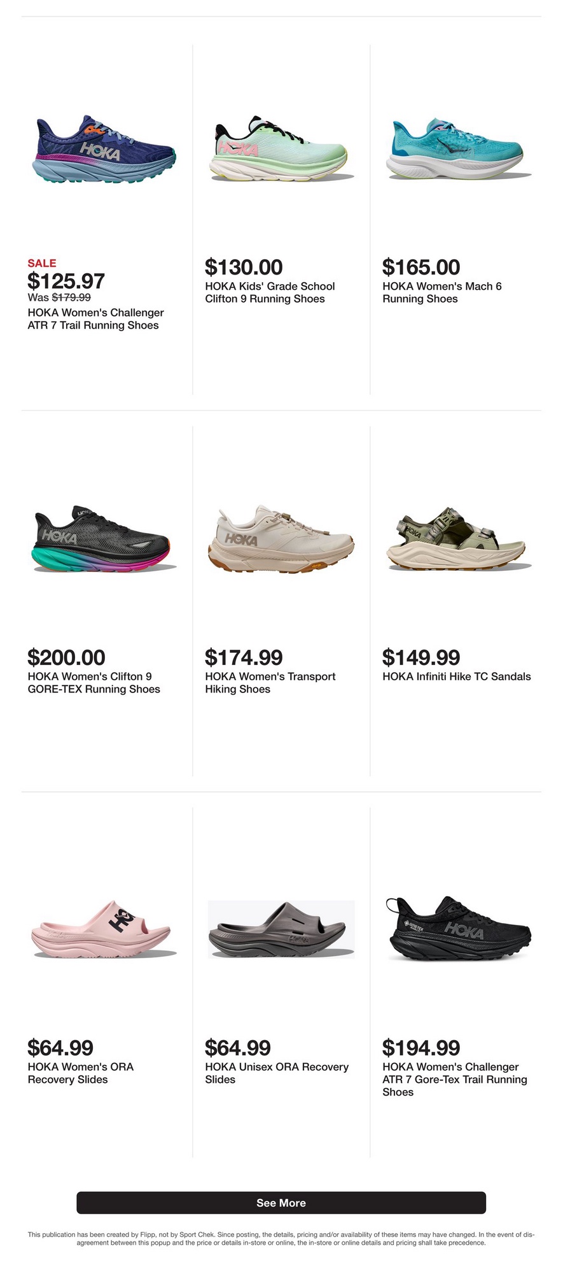Open the HOKA Kids' Grade School Clifton 9 title

point(270,292)
